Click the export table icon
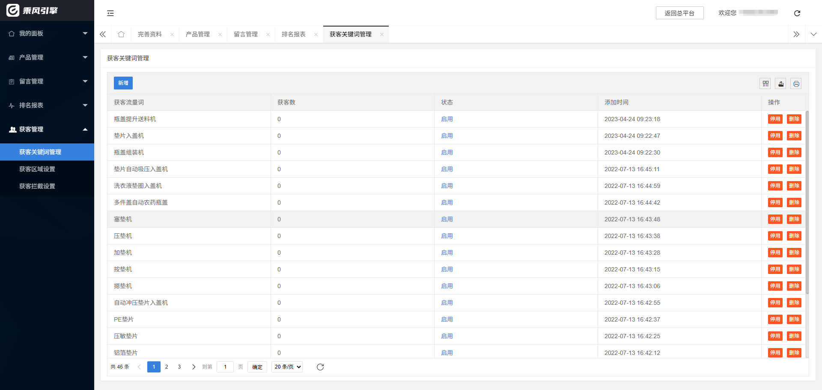Image resolution: width=822 pixels, height=390 pixels. coord(780,84)
